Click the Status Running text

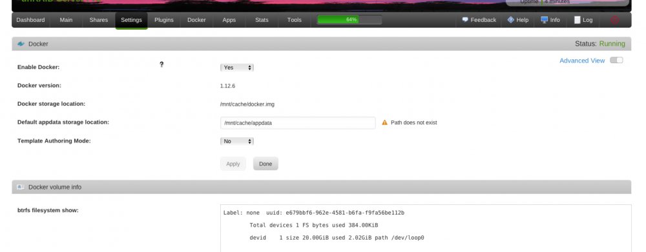pyautogui.click(x=600, y=44)
